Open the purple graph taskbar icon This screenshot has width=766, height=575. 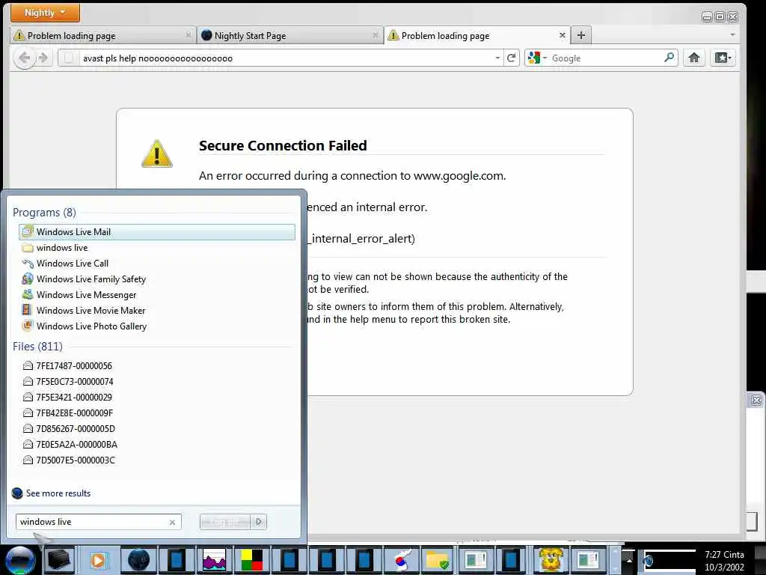tap(214, 560)
